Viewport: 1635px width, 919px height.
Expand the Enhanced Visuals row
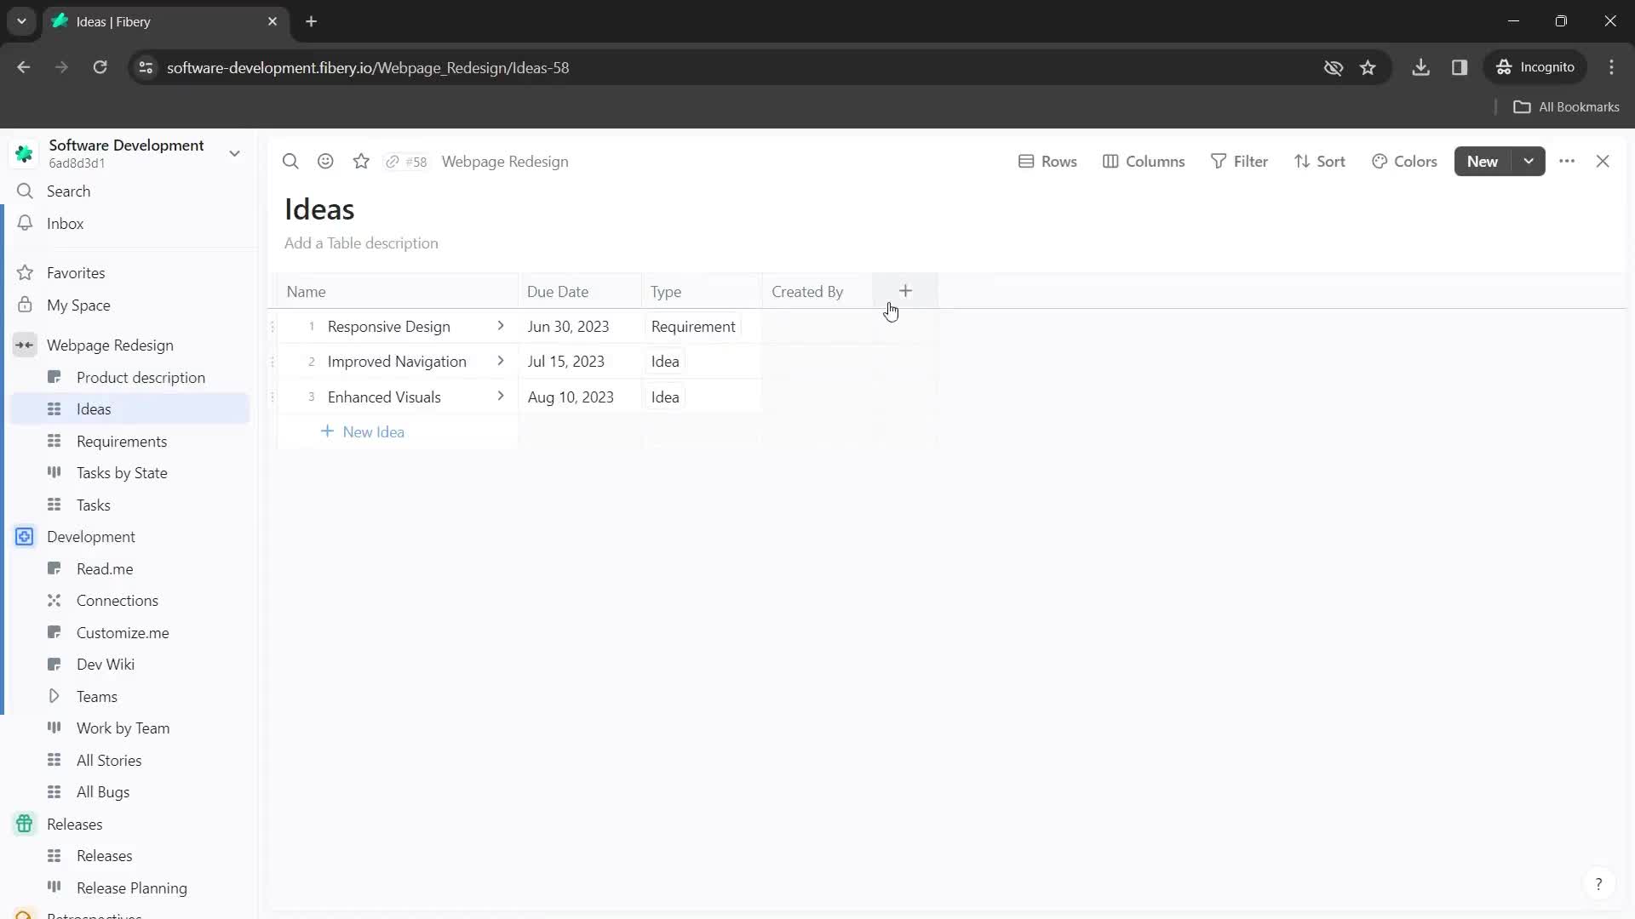click(x=500, y=396)
